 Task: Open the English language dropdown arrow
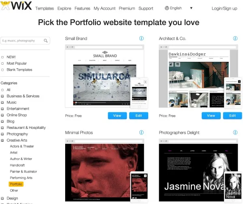click(x=191, y=8)
